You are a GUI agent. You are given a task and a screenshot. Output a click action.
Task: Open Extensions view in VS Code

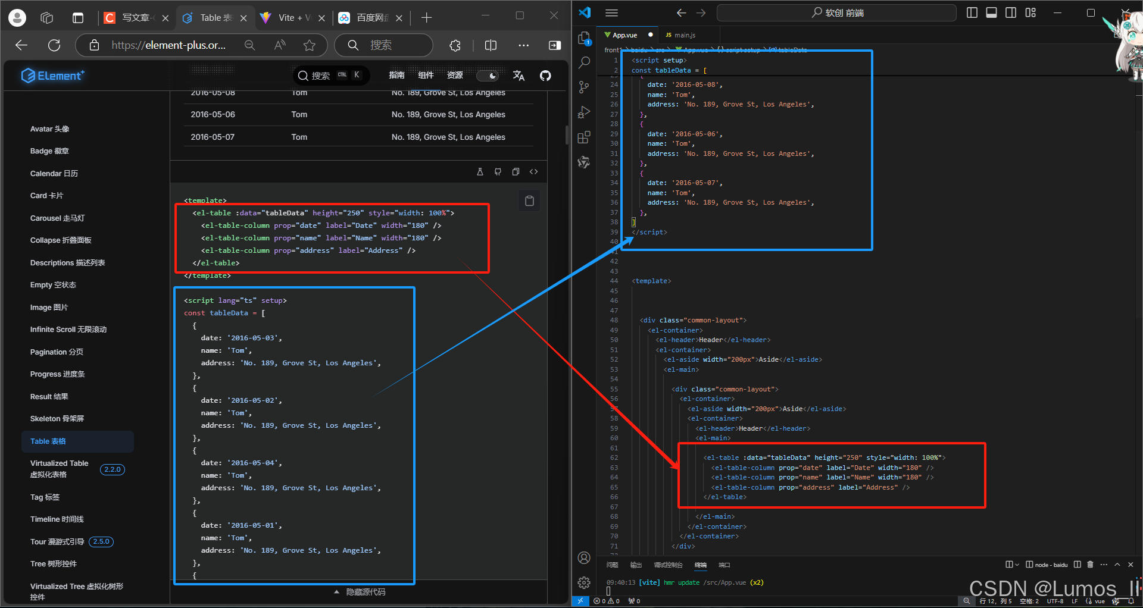tap(584, 137)
